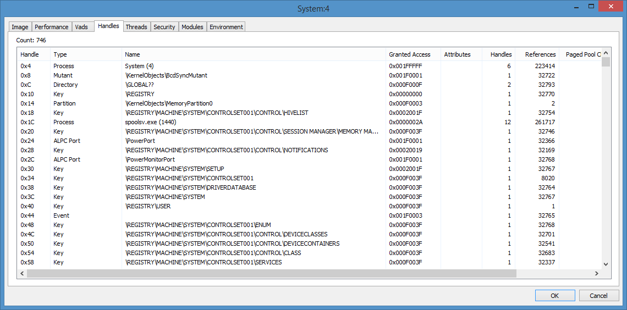
Task: Sort by the Type column header
Action: (86, 54)
